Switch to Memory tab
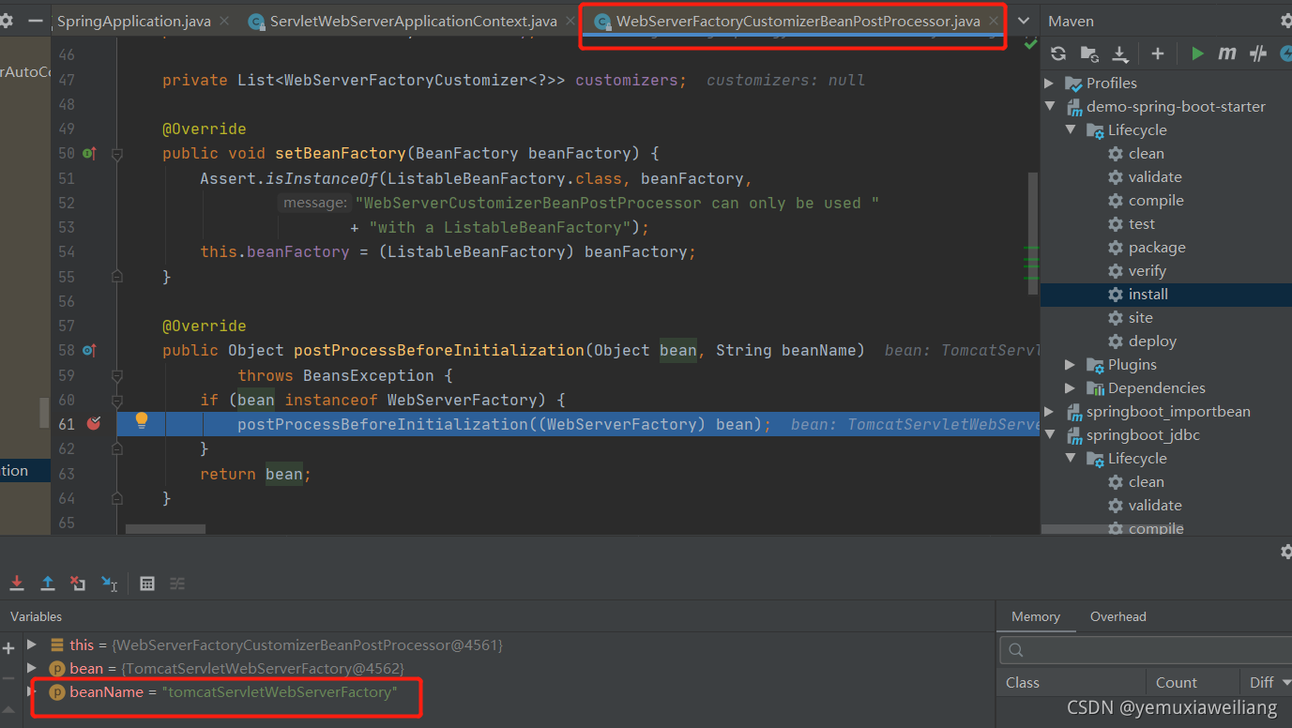 1036,616
